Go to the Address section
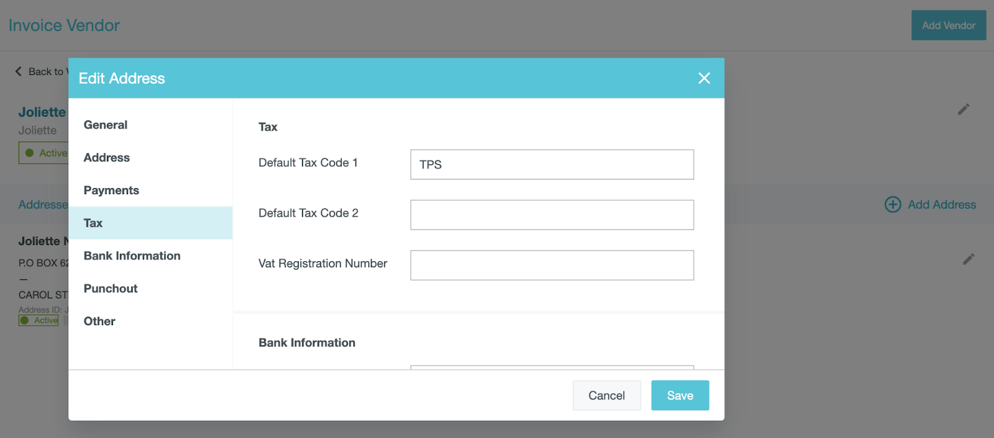Screen dimensions: 994x438 point(107,158)
